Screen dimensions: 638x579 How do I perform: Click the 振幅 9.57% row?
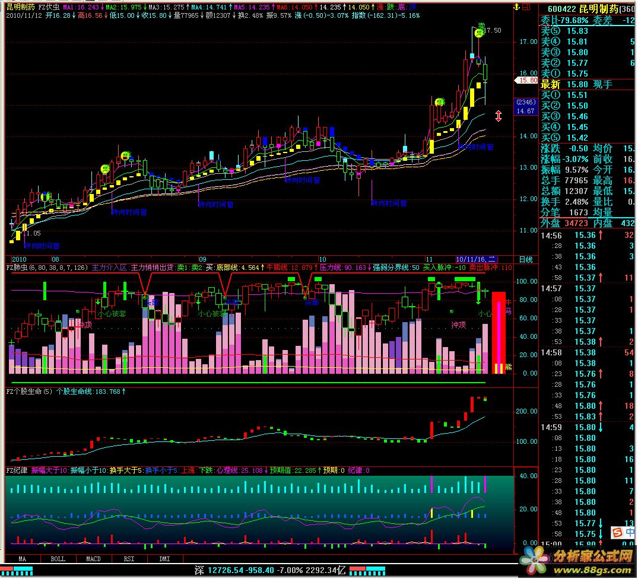click(564, 170)
